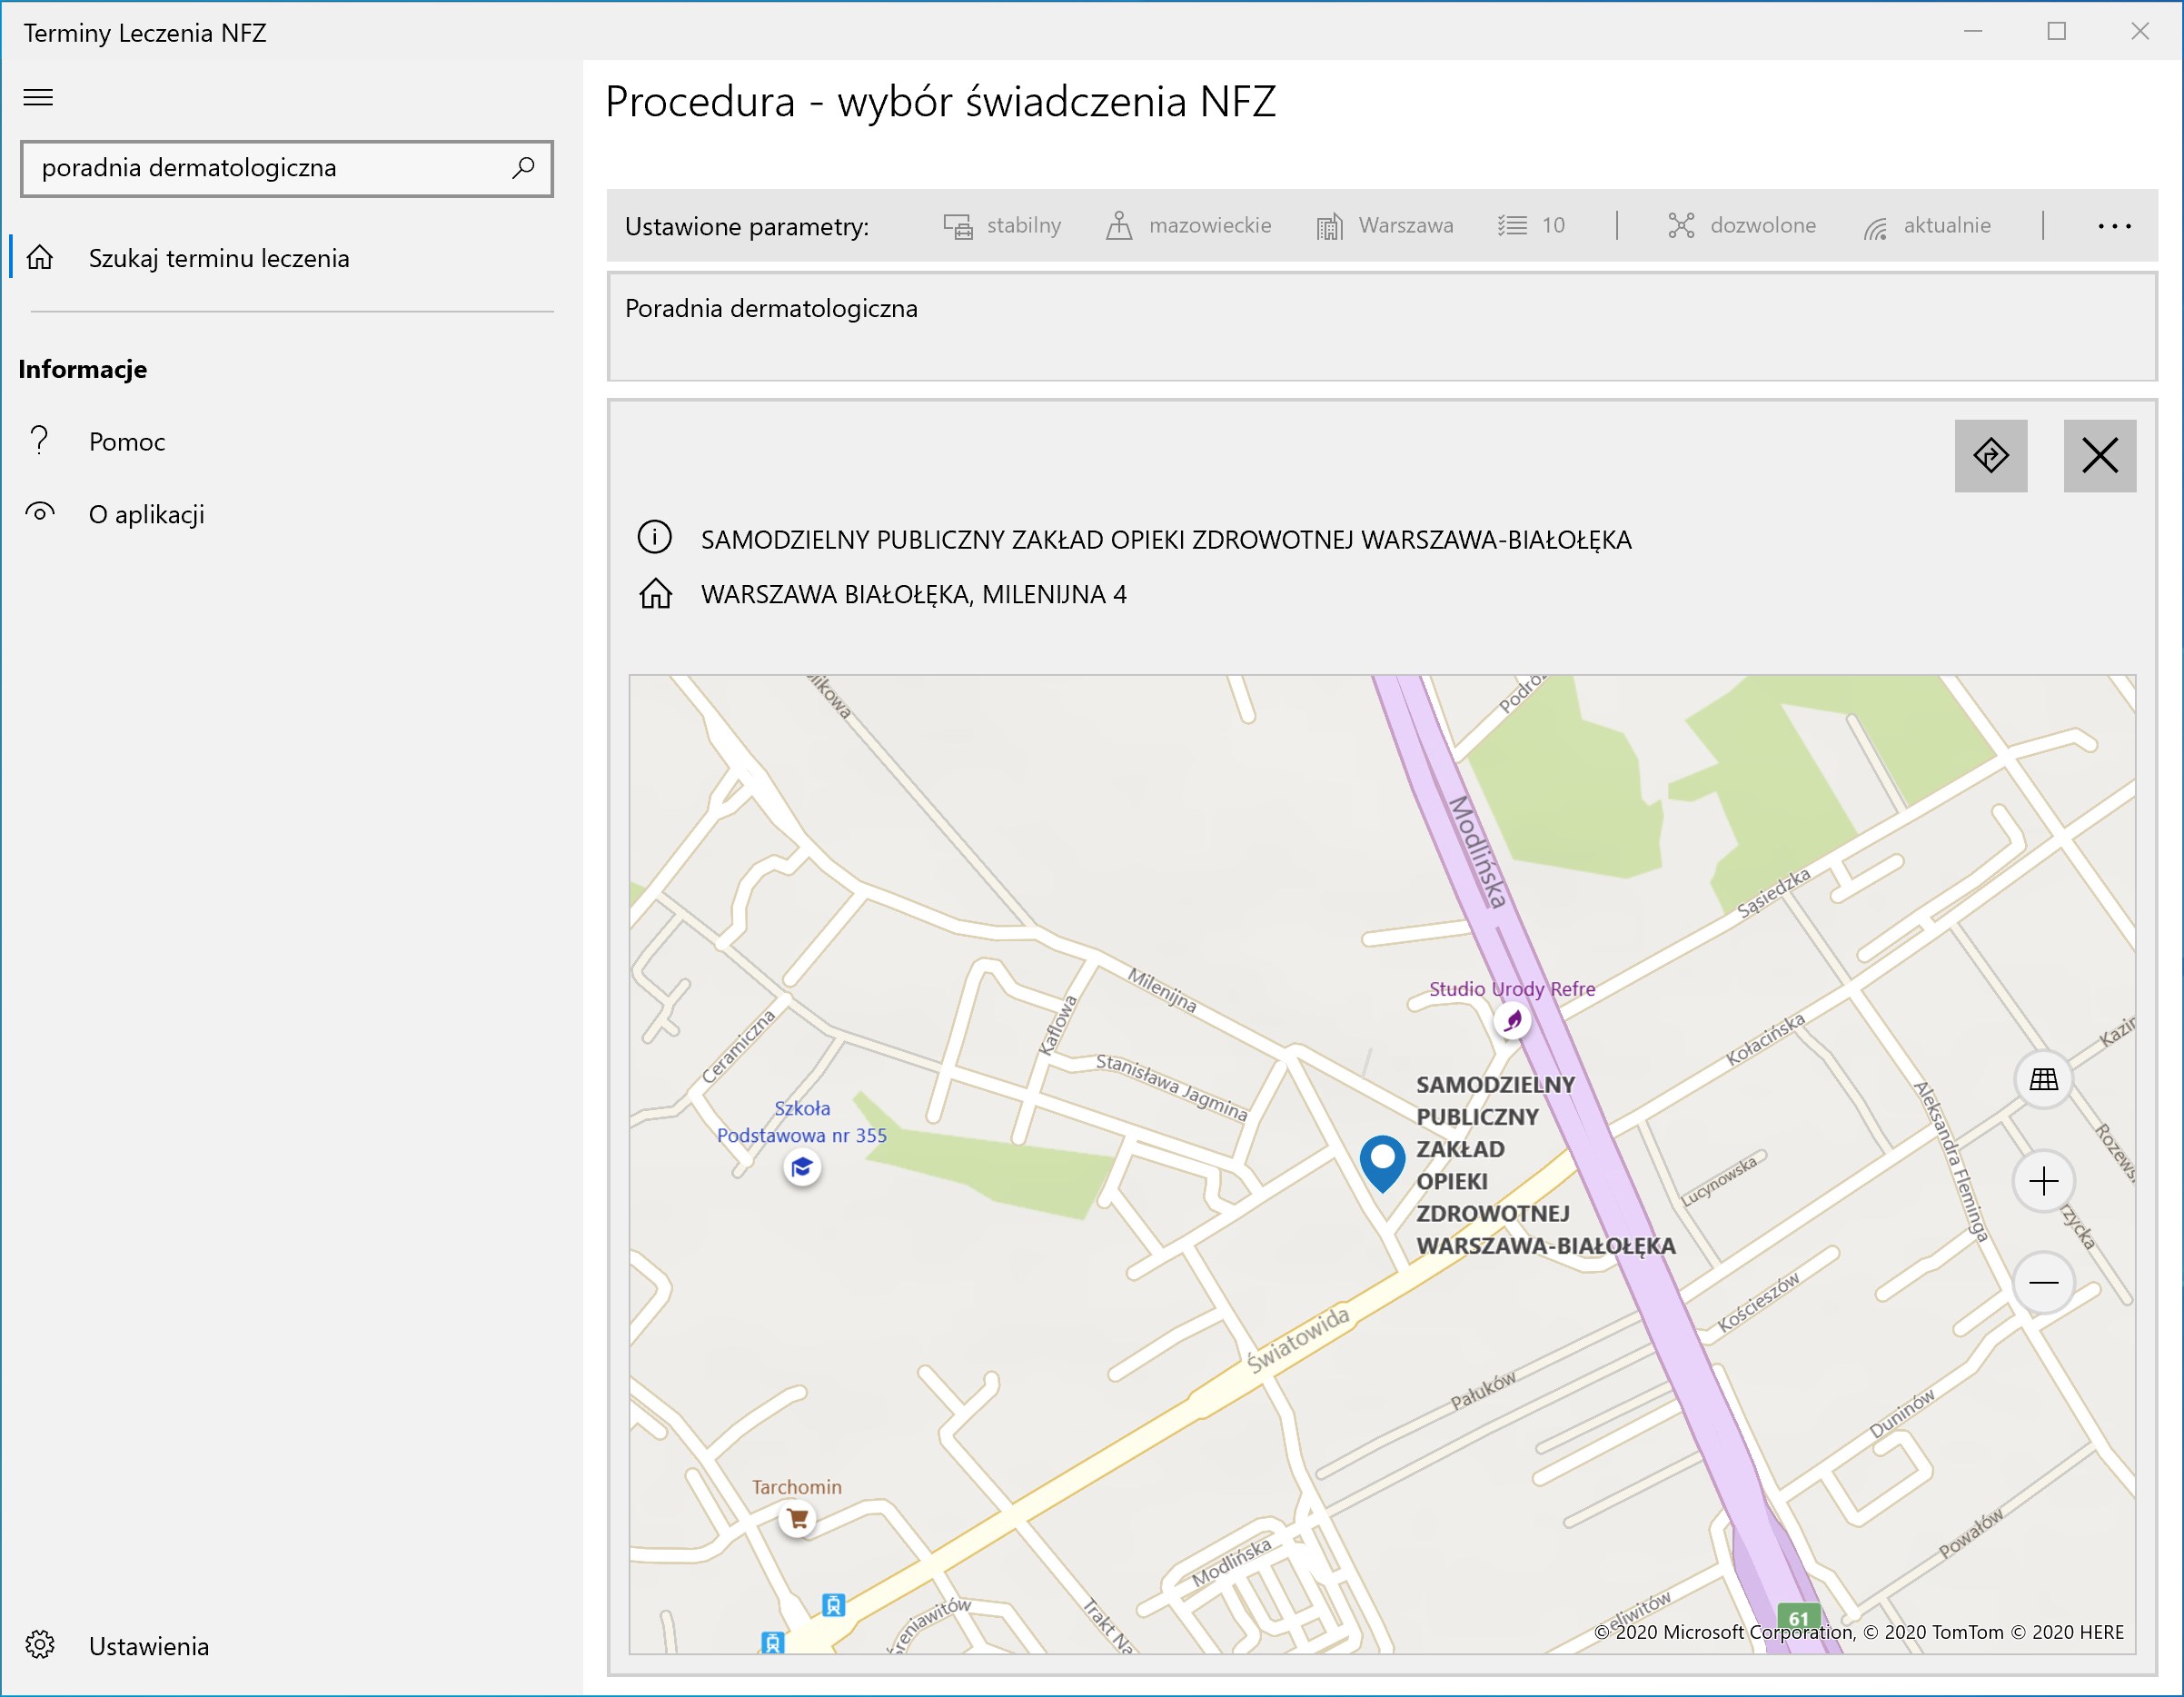Click the blue location pin on map
The height and width of the screenshot is (1697, 2184).
coord(1382,1163)
